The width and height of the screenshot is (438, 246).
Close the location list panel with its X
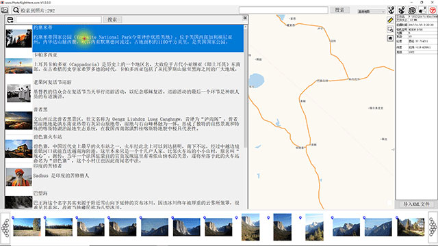[x=245, y=18]
